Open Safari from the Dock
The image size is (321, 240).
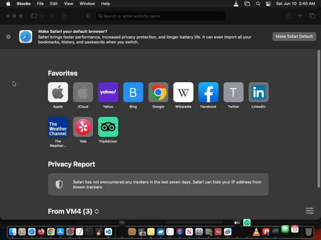coord(32,232)
